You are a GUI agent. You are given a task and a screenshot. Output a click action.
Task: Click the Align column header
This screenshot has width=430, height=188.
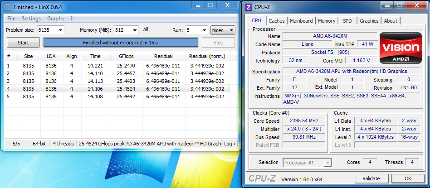pyautogui.click(x=72, y=56)
